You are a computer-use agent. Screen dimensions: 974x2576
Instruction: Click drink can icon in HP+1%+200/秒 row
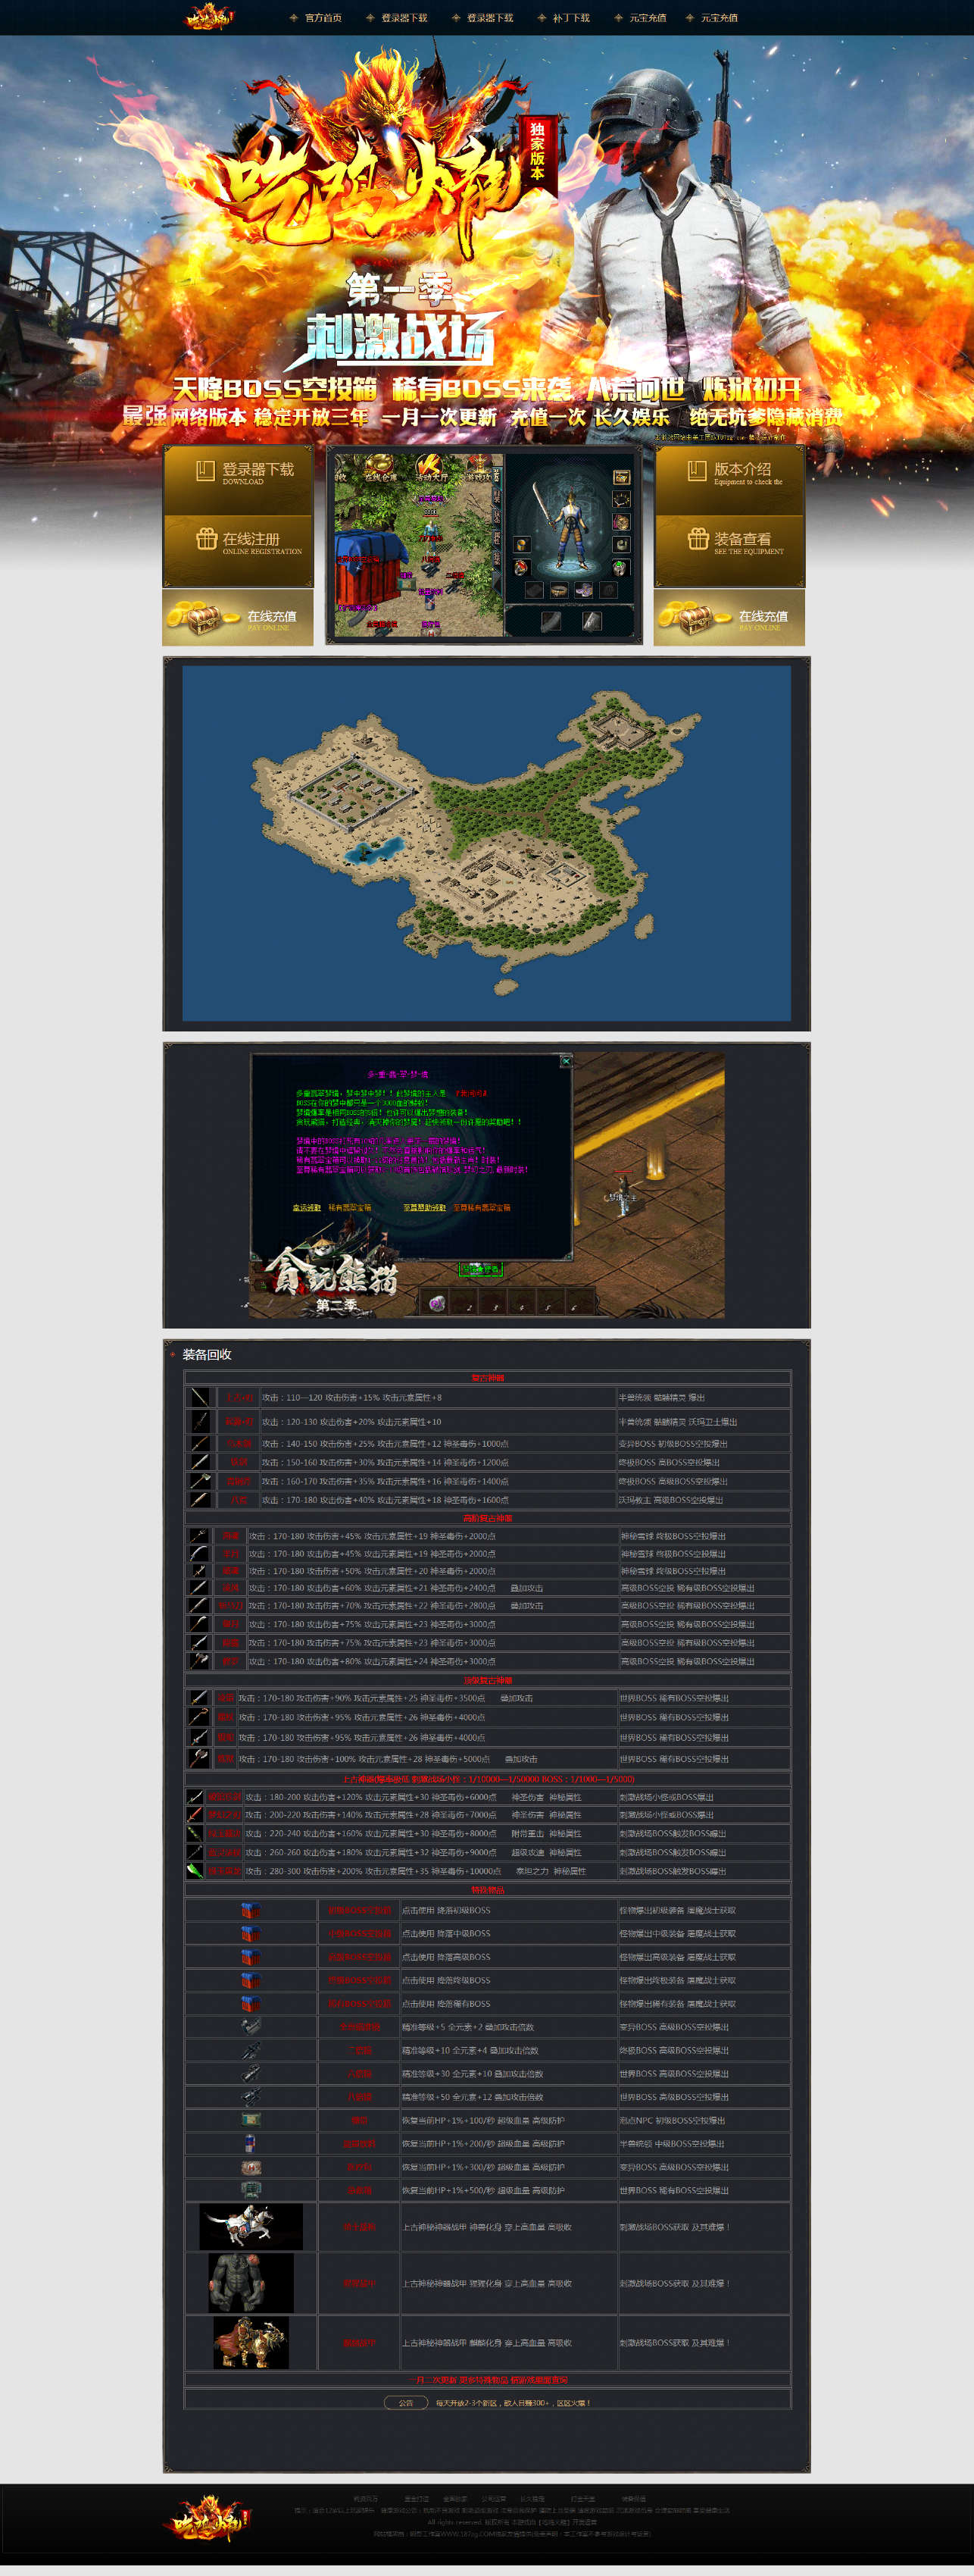tap(251, 2143)
